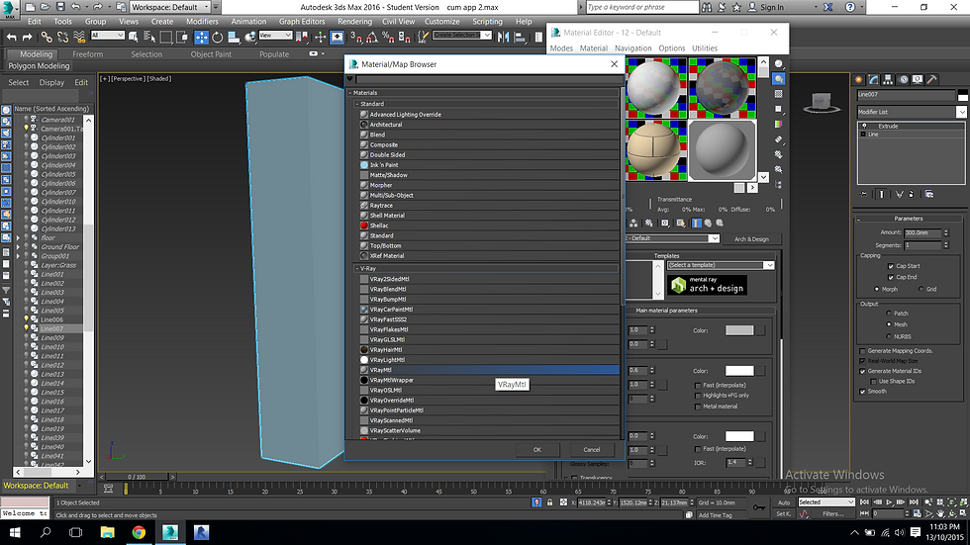This screenshot has height=545, width=970.
Task: Activate Select and Rotate tool
Action: click(x=217, y=37)
